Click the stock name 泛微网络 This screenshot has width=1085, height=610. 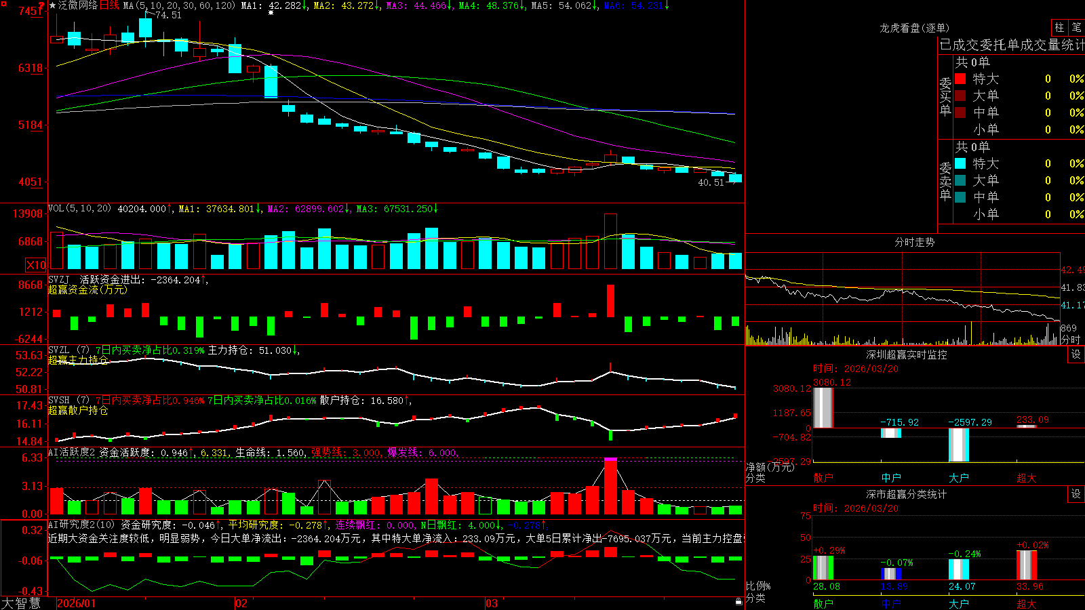click(x=78, y=5)
